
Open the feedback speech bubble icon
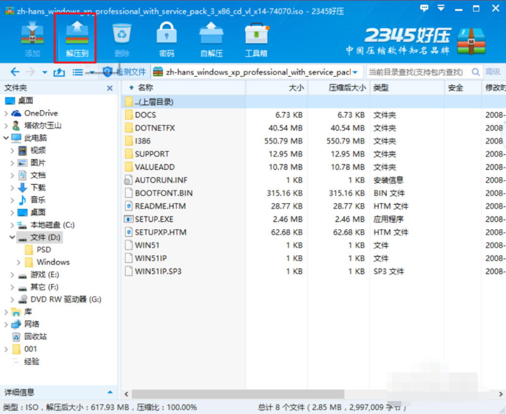[x=424, y=8]
